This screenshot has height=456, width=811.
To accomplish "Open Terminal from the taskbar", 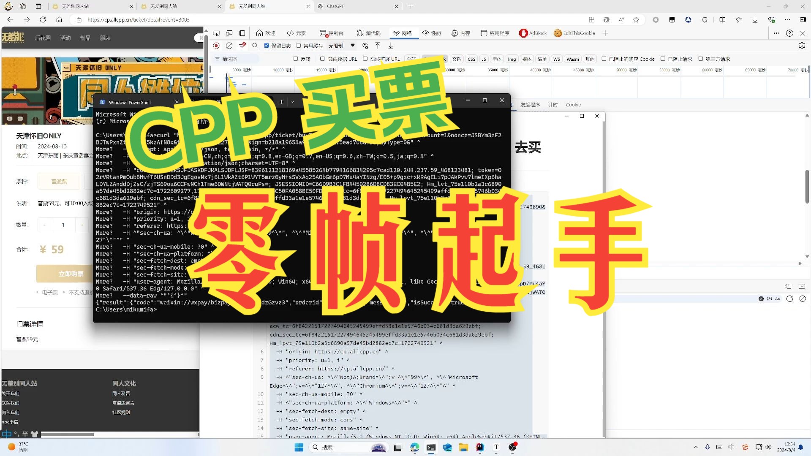I will (x=431, y=447).
